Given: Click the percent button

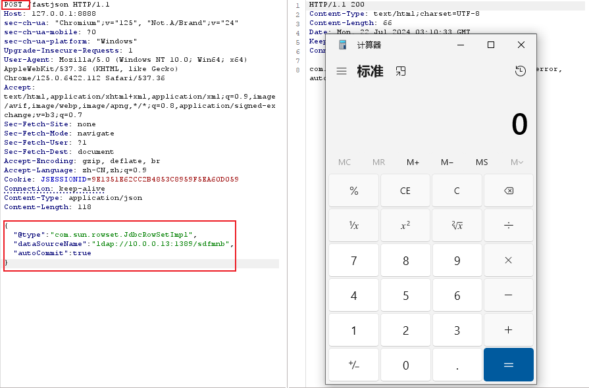Looking at the screenshot, I should tap(354, 191).
